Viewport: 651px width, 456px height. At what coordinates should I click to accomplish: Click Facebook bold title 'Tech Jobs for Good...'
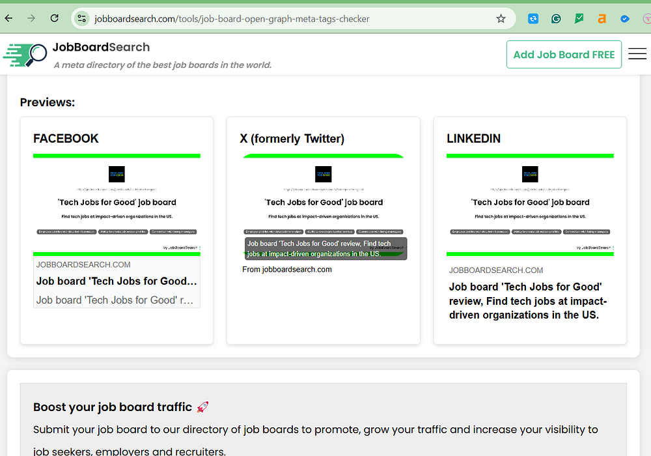pyautogui.click(x=117, y=281)
